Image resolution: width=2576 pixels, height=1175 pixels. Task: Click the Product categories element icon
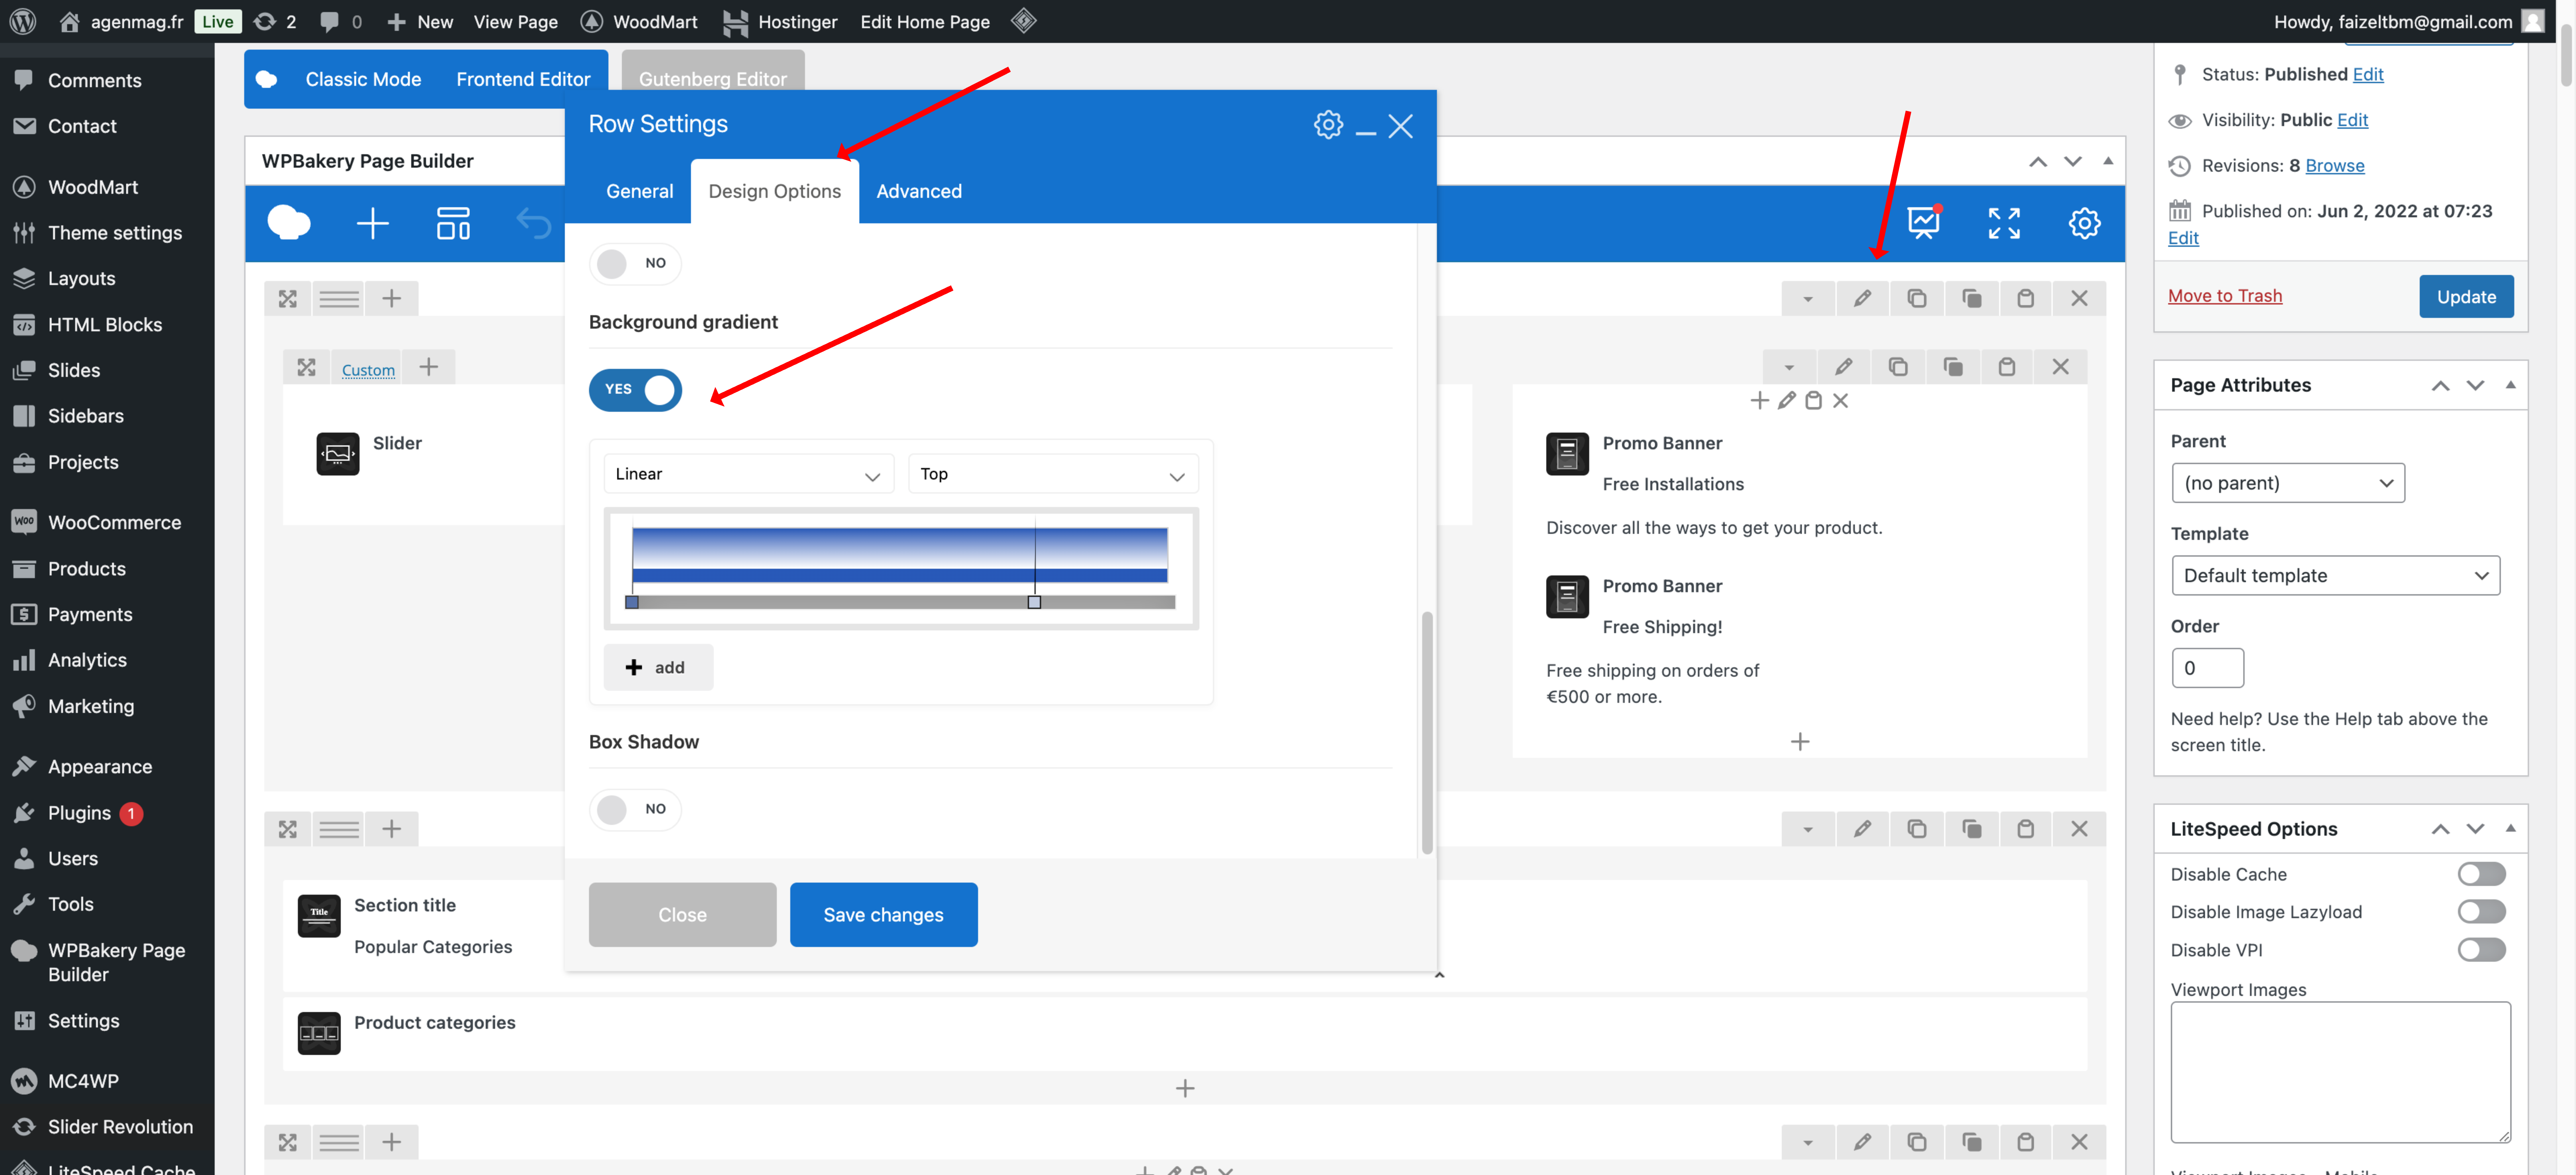(x=319, y=1033)
